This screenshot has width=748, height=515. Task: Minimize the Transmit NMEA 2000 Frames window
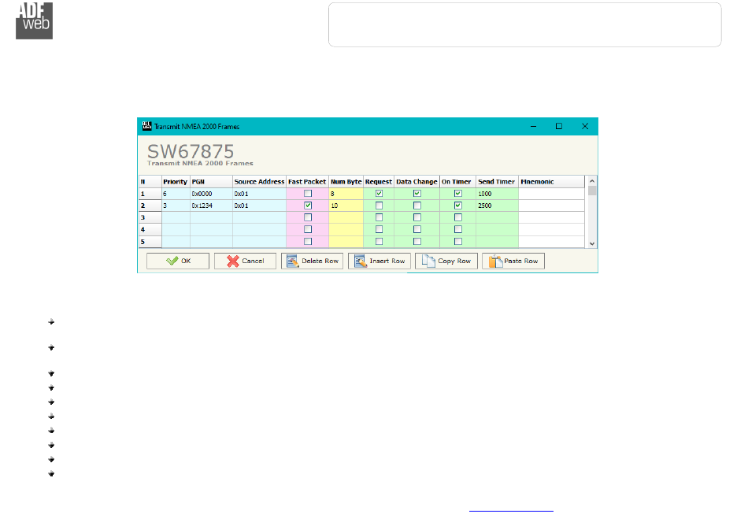[533, 127]
